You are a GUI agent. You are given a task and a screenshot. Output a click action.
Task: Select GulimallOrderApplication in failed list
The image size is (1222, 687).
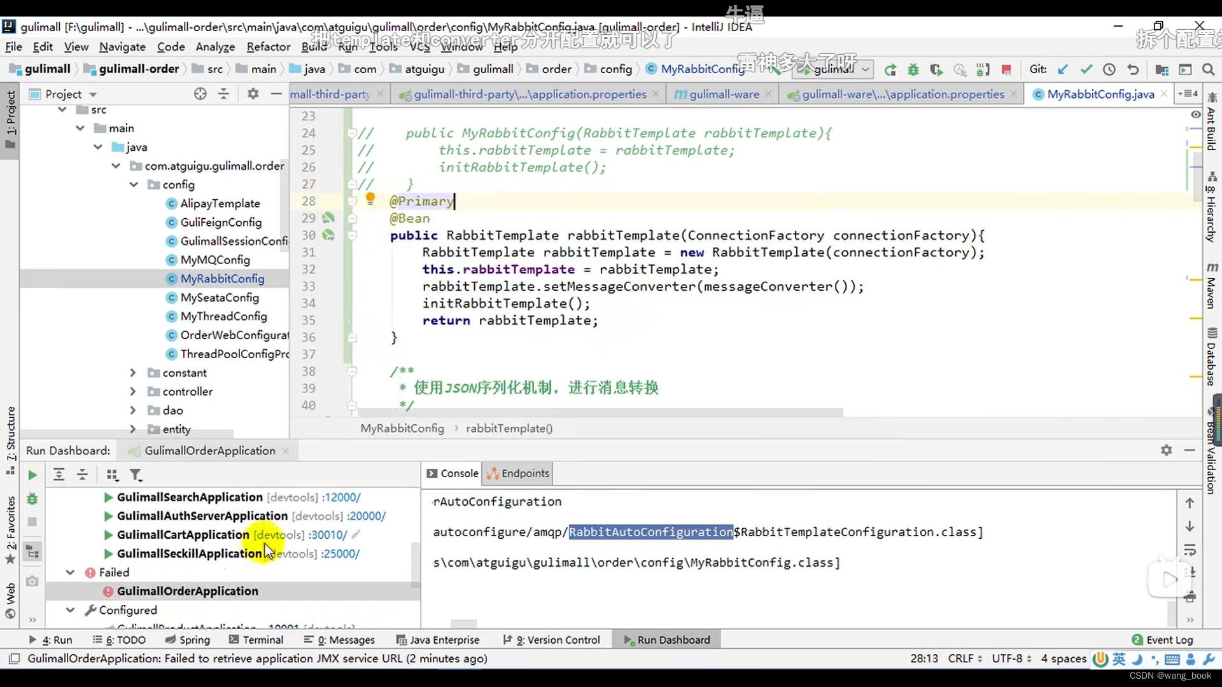[188, 590]
